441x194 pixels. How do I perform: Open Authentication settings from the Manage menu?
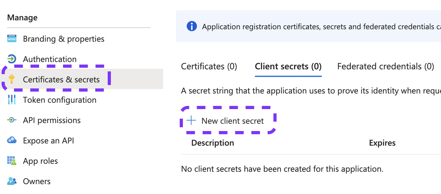50,59
